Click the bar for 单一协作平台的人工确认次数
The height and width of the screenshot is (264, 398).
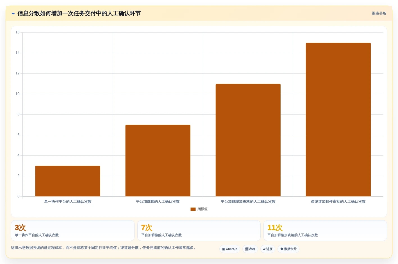point(68,181)
